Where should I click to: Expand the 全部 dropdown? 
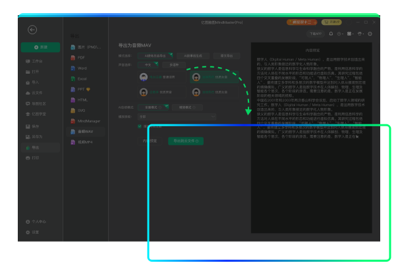tap(177, 117)
